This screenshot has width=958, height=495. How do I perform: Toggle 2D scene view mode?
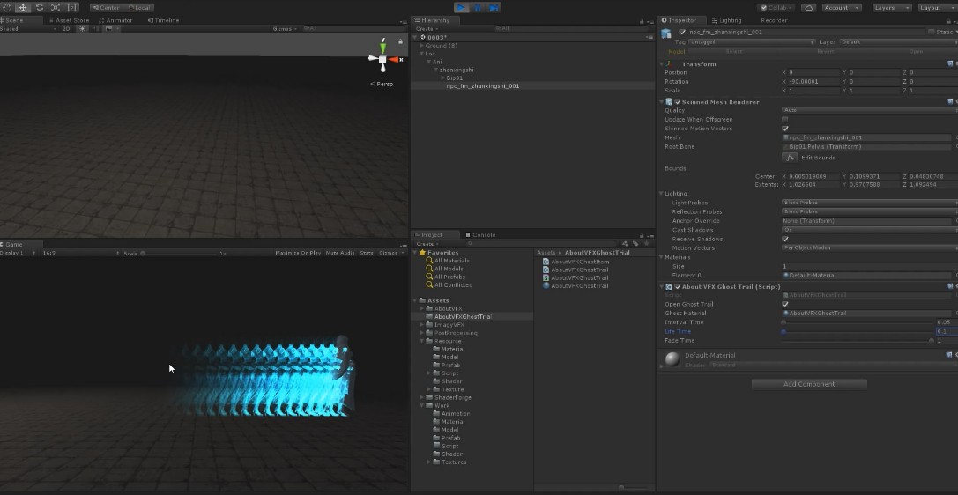66,29
